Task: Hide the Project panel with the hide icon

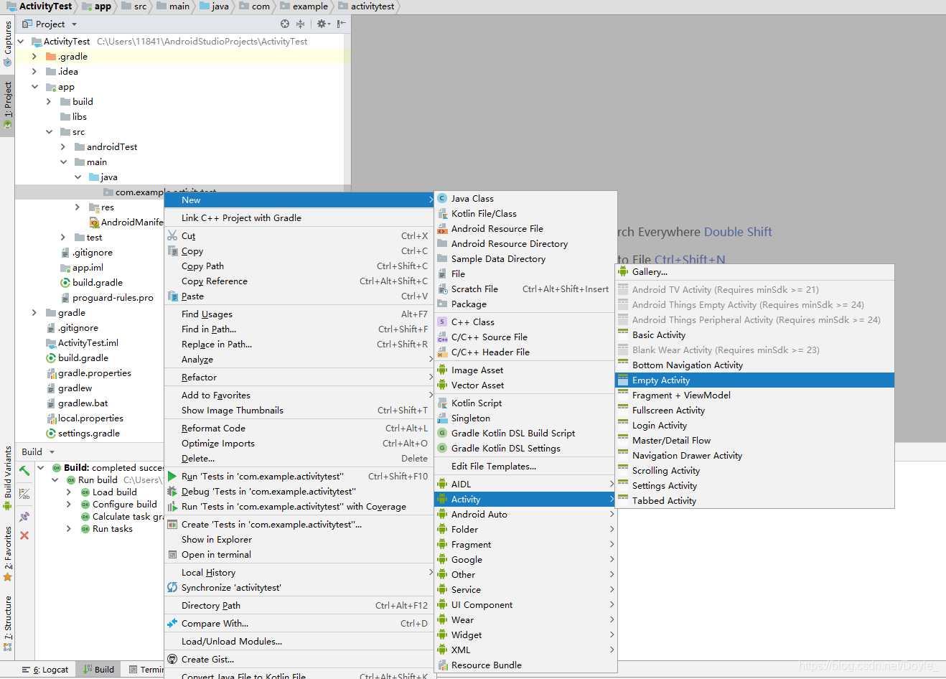Action: 342,24
